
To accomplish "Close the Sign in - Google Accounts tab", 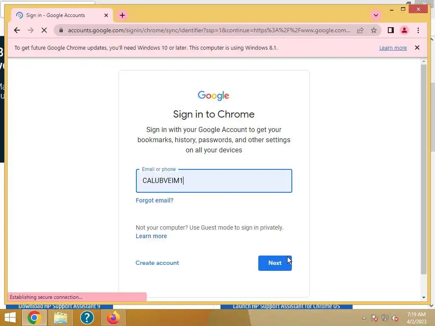I will 106,15.
